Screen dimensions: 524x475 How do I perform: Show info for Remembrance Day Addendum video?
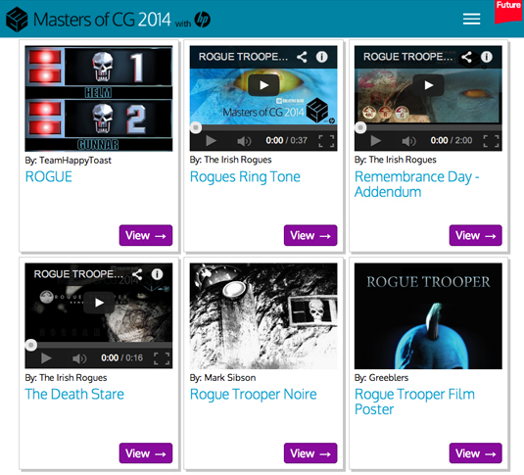[x=487, y=57]
